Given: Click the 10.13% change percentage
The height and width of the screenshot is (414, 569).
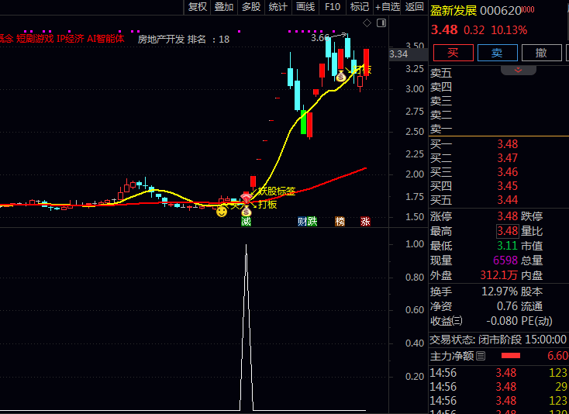Looking at the screenshot, I should [x=509, y=30].
